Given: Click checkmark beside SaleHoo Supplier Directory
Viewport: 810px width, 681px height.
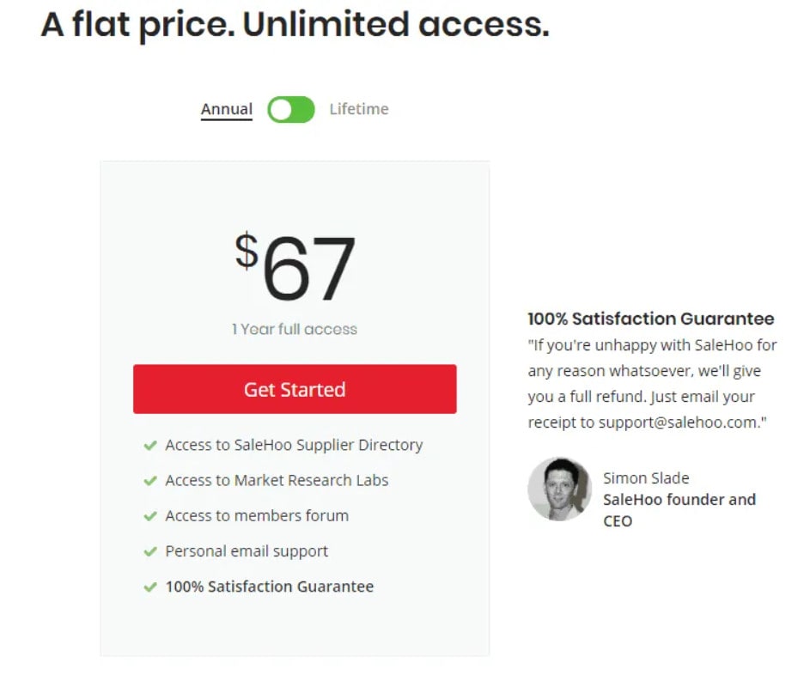Looking at the screenshot, I should pos(150,445).
